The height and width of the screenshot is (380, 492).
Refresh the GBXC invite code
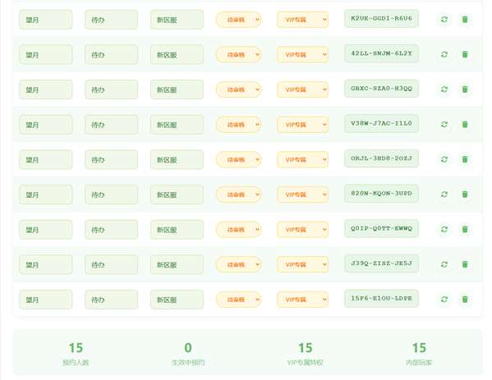click(444, 89)
